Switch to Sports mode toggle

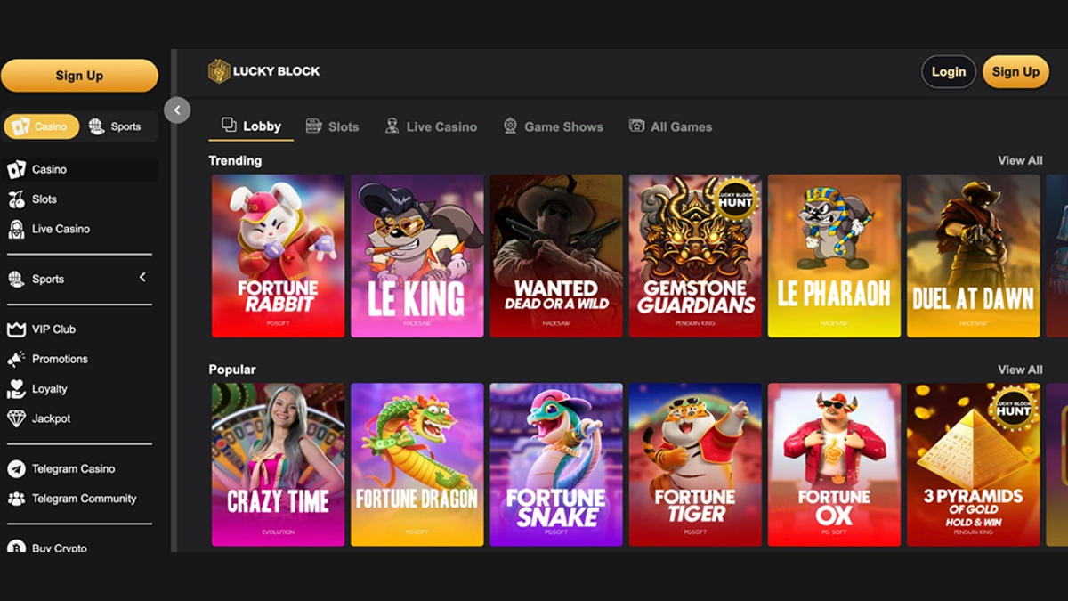(115, 126)
